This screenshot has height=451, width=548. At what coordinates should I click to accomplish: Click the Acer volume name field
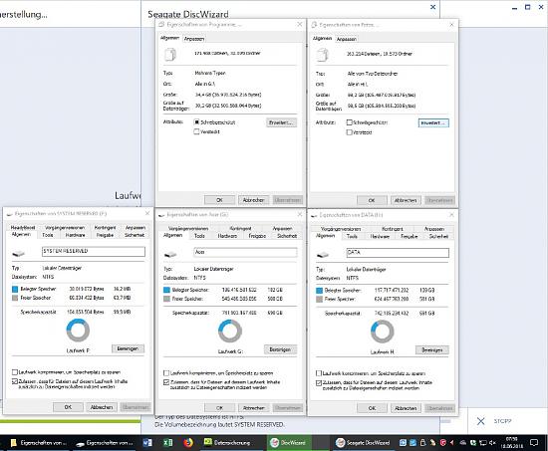[x=245, y=252]
